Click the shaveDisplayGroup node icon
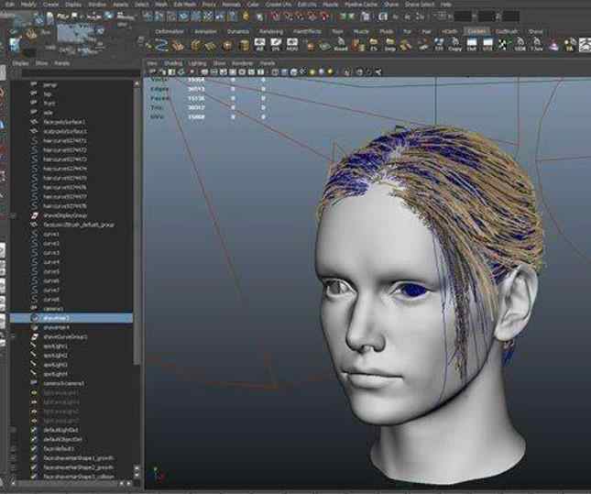Image resolution: width=591 pixels, height=494 pixels. coord(34,215)
